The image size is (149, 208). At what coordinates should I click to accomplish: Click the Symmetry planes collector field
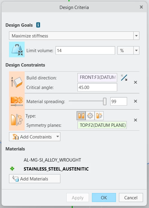coord(102,125)
